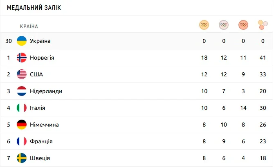Select the Німеччина country name
The width and height of the screenshot is (274, 167).
[x=44, y=125]
